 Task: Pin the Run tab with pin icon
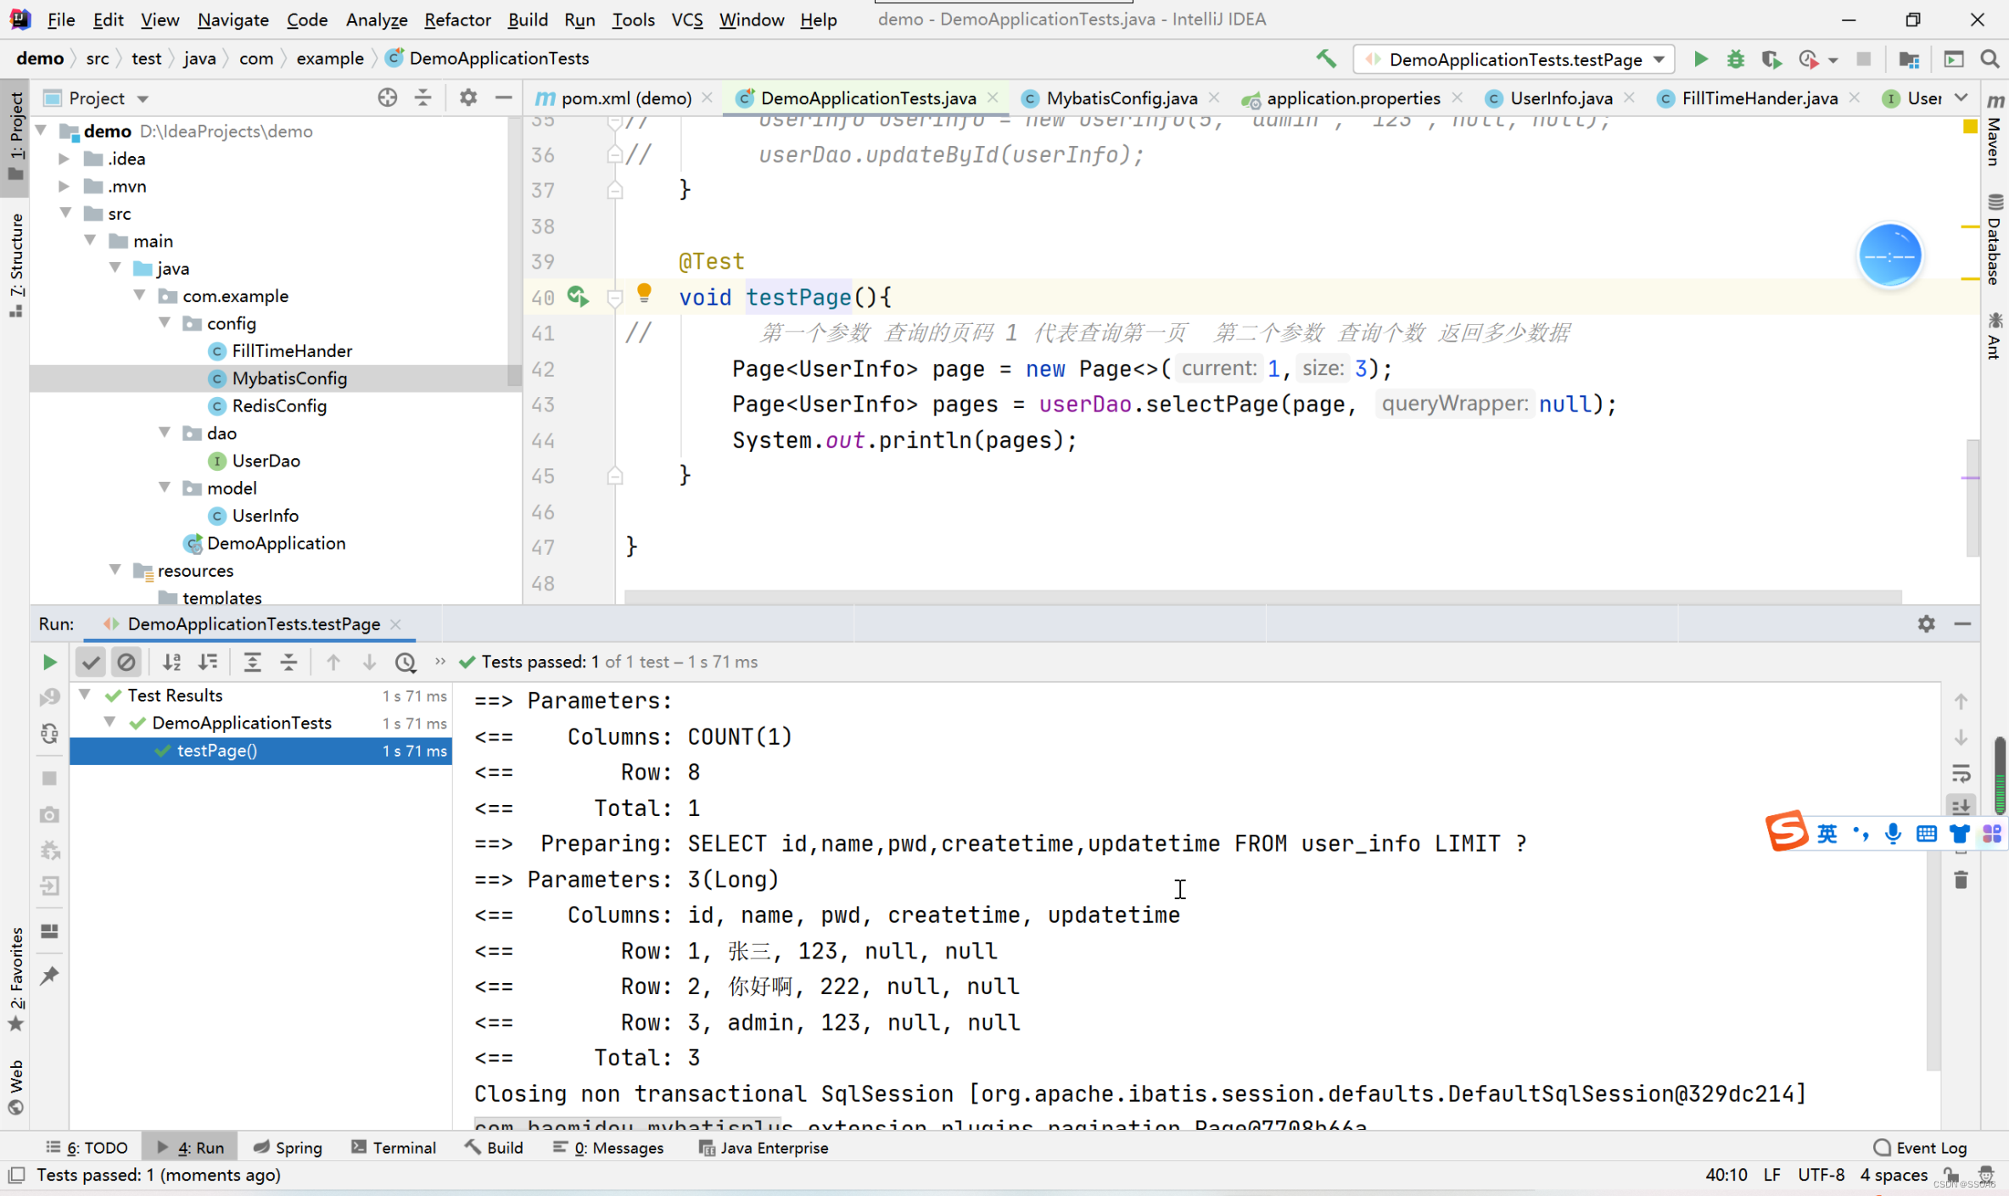(49, 975)
